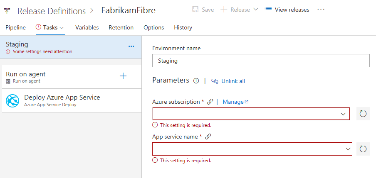Click the View releases list icon

tap(268, 10)
